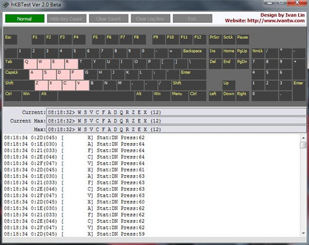Click the CapsLk key tile
This screenshot has width=309, height=245.
pos(16,74)
